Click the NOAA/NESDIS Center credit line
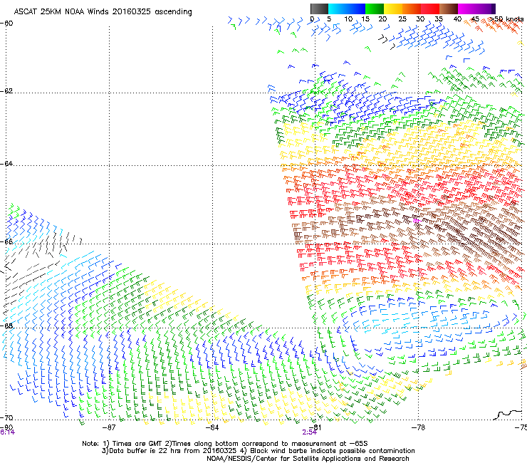Screen dimensions: 527x463 pyautogui.click(x=308, y=459)
